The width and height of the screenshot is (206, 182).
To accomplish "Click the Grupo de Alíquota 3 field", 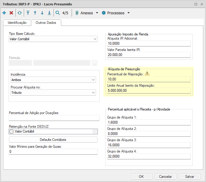I will point(149,145).
